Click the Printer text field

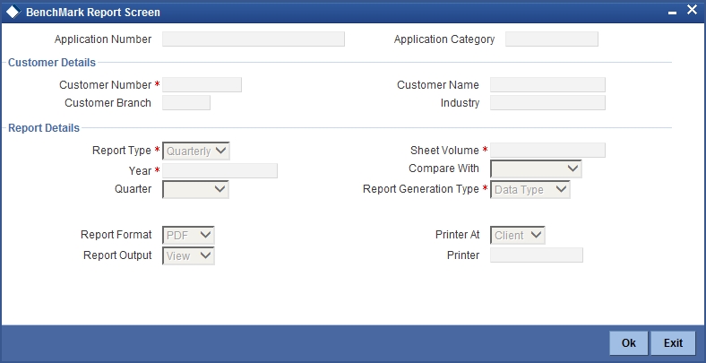tap(537, 255)
